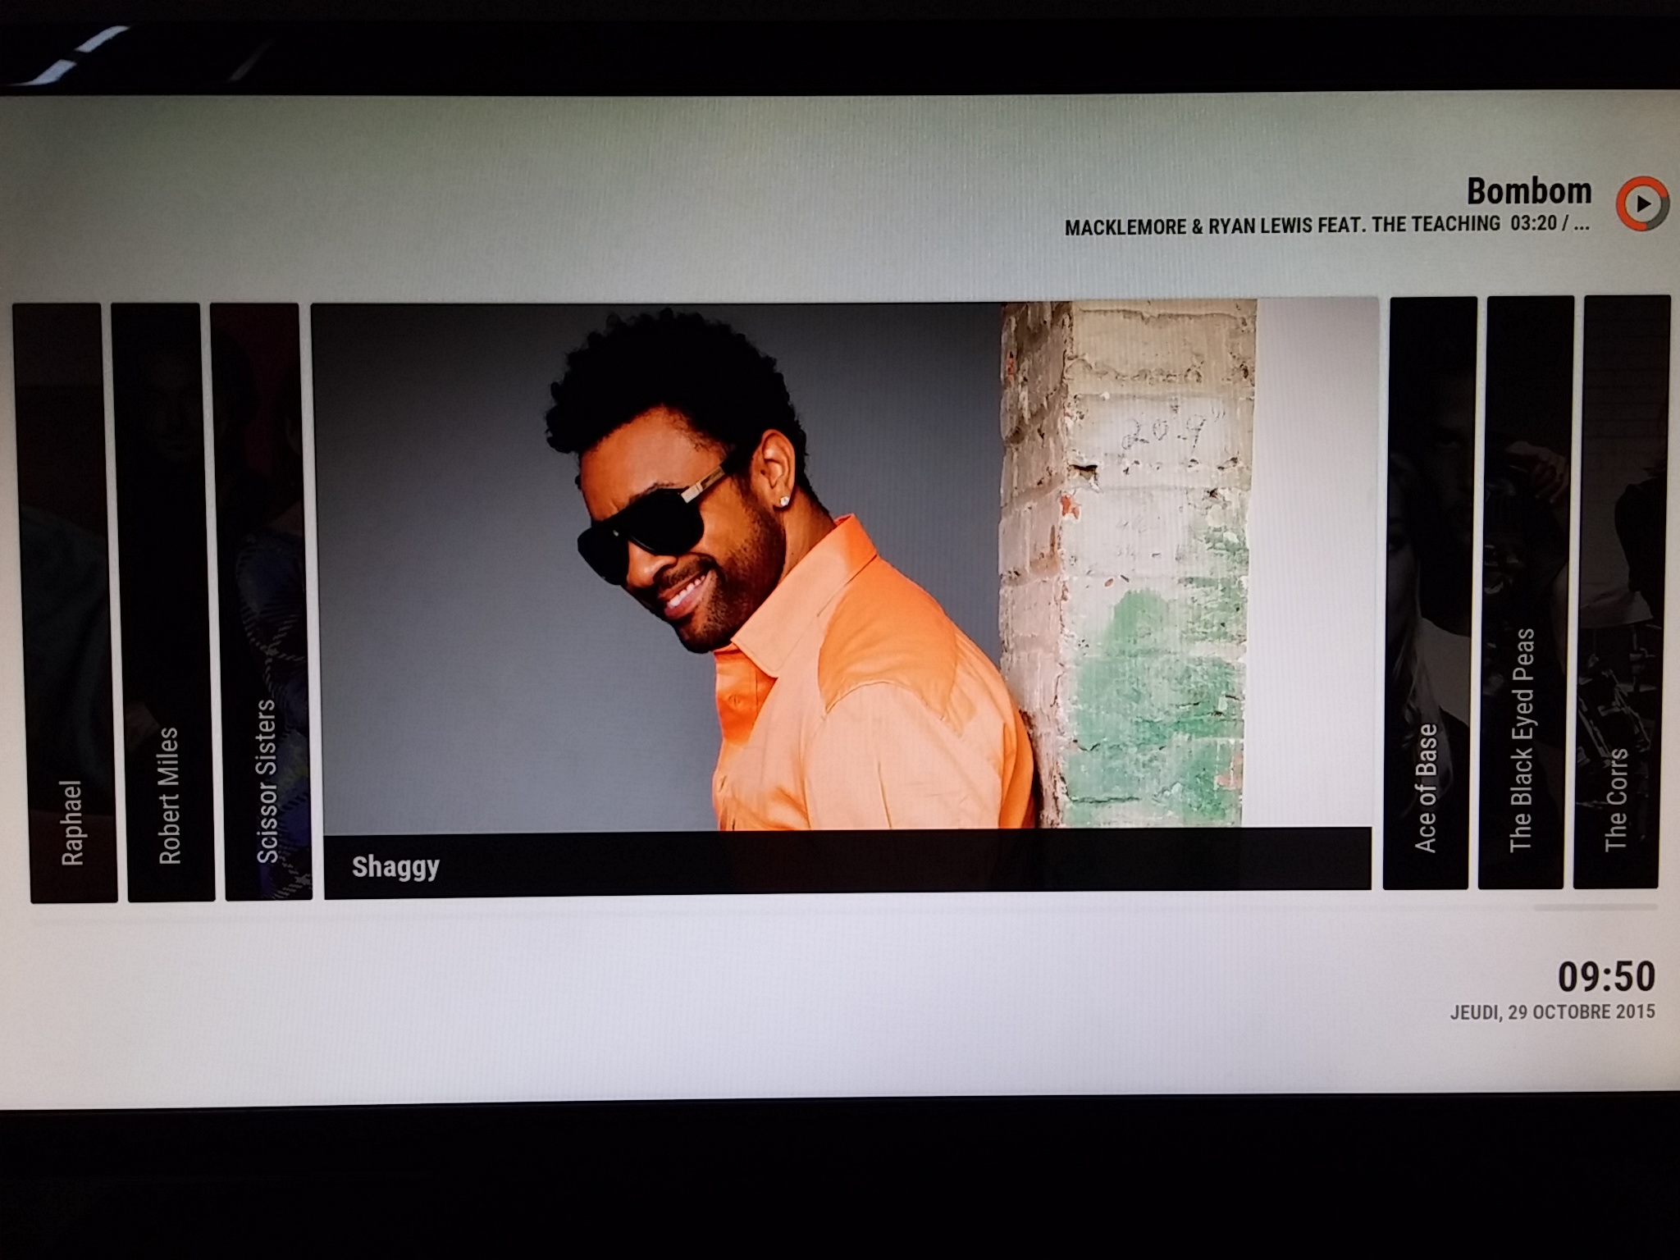Select The Black Eyed Peas artist panel
Image resolution: width=1680 pixels, height=1260 pixels.
(x=1526, y=593)
